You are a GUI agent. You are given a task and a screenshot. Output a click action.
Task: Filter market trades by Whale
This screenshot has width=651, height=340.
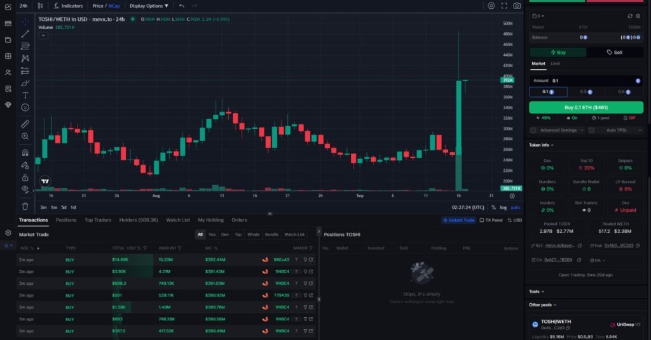[253, 235]
